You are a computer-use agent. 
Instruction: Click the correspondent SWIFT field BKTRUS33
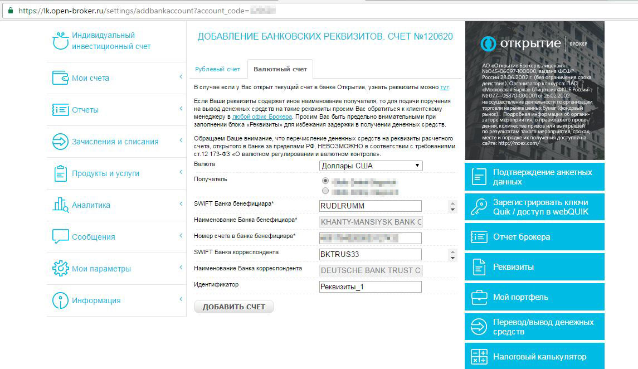pos(371,254)
